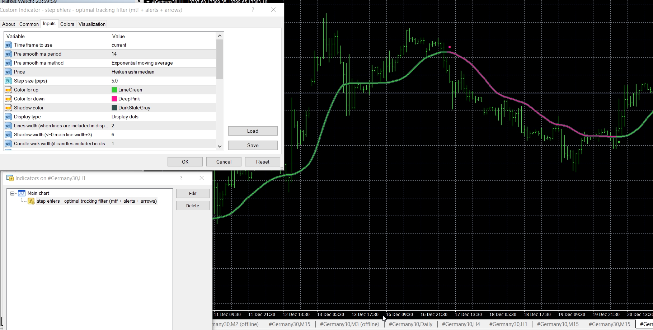Click the icon beside Candle wick width

(x=8, y=144)
